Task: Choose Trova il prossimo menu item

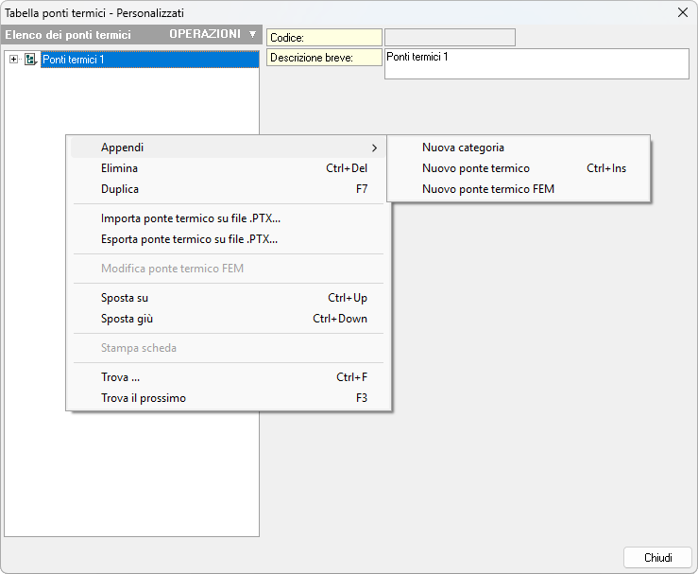Action: click(144, 398)
